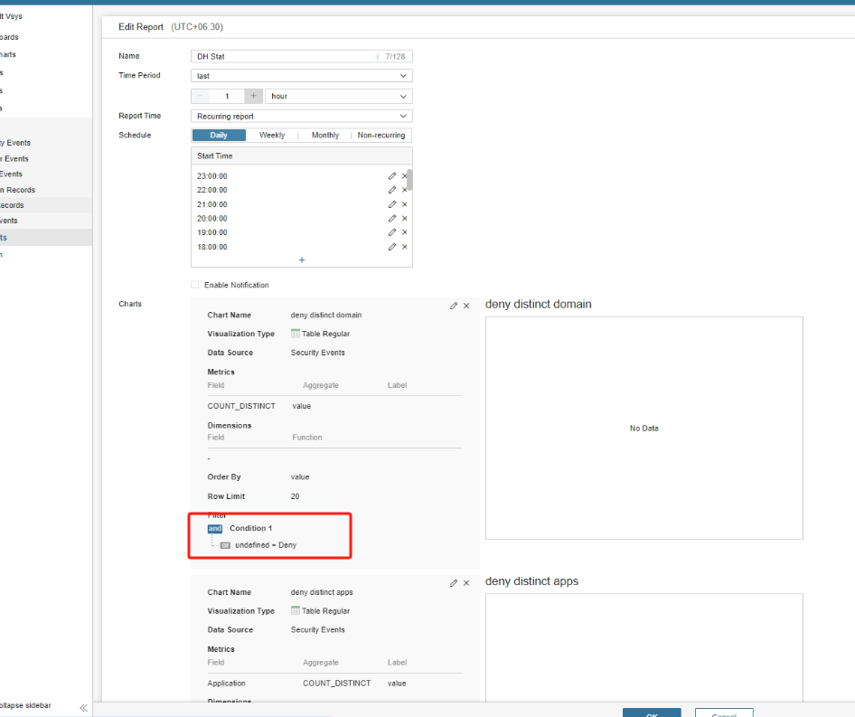Switch schedule to Weekly
The image size is (855, 717).
(272, 136)
